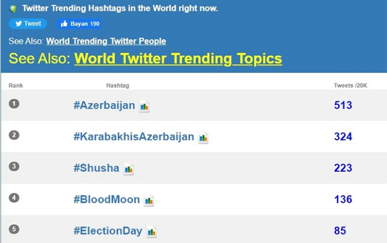Click the Hashtag column header
The image size is (387, 243).
pos(117,86)
